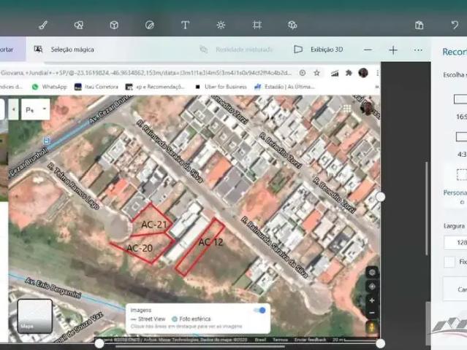Select the Brushes tool in Paint 3D
The width and height of the screenshot is (467, 350).
point(43,26)
